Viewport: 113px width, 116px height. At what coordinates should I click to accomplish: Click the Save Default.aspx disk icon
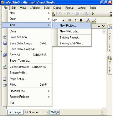click(5, 43)
